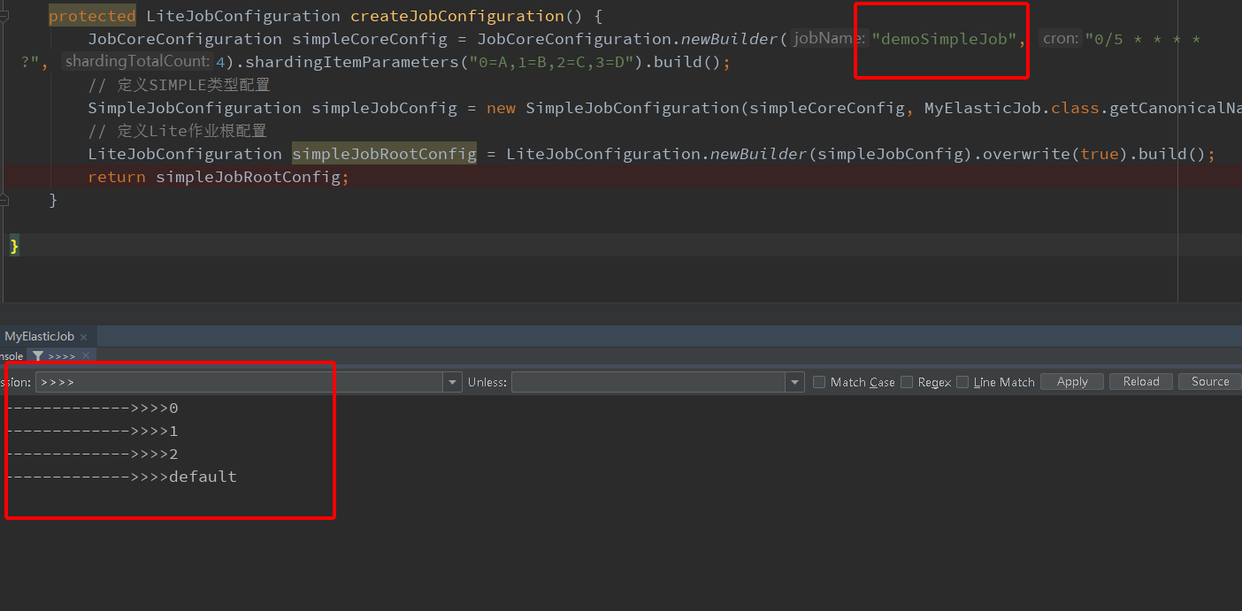Click the yellow closing class brace
This screenshot has width=1242, height=611.
pos(14,246)
